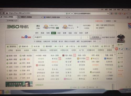Open the search engine switcher next to Baidu
Viewport: 131px width, 96px height.
point(32,37)
